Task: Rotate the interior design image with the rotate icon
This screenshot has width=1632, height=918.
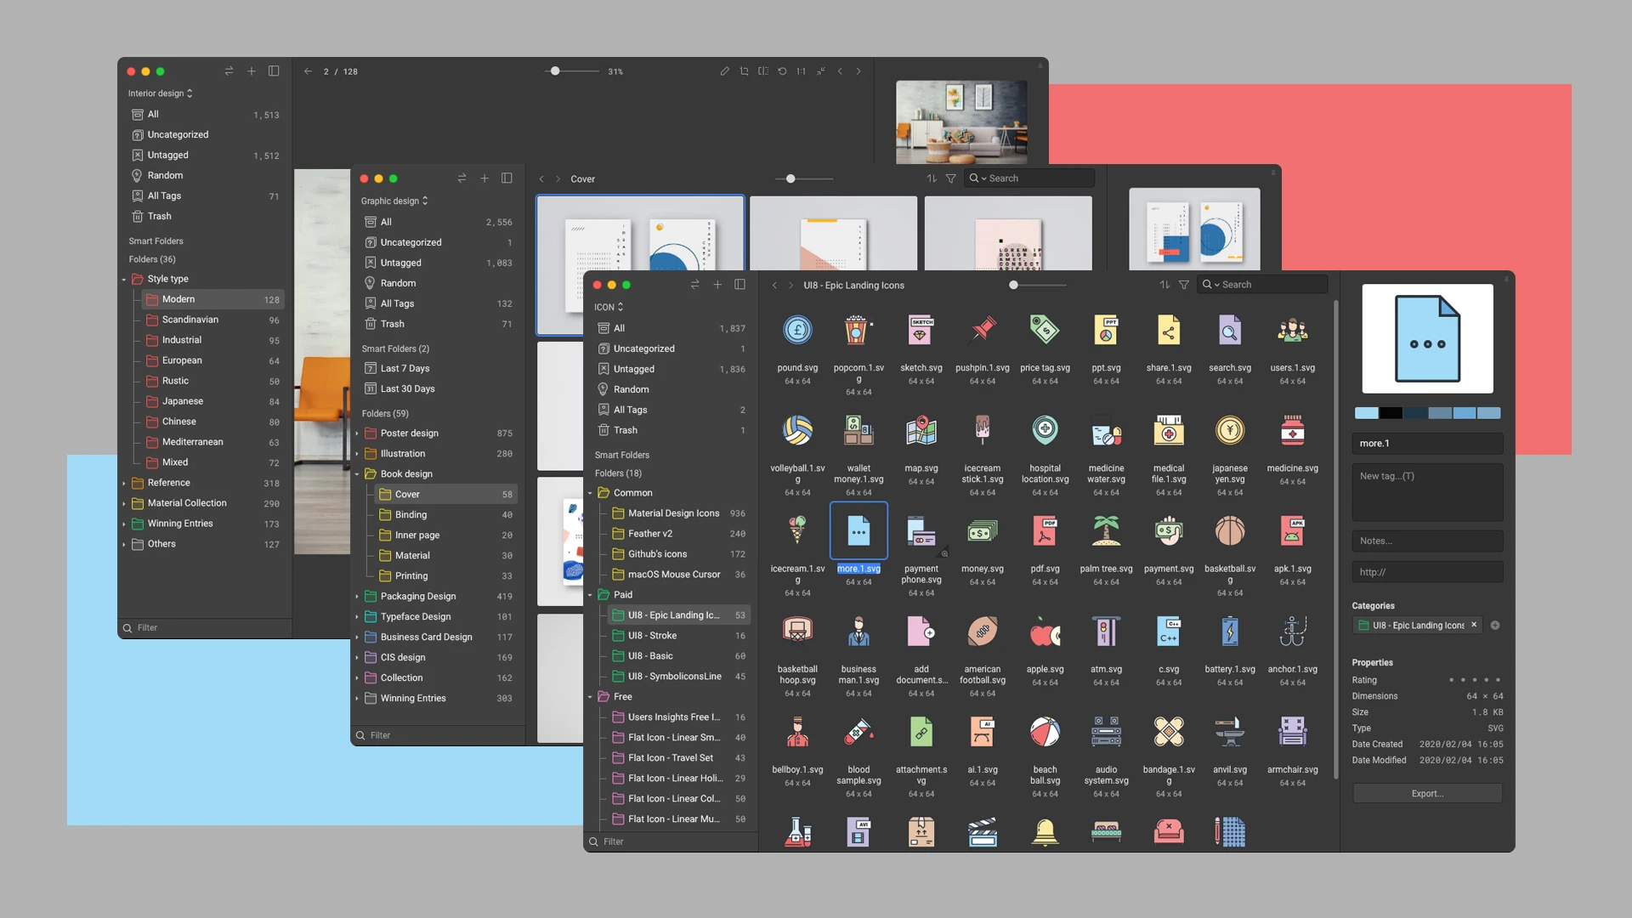Action: click(782, 71)
